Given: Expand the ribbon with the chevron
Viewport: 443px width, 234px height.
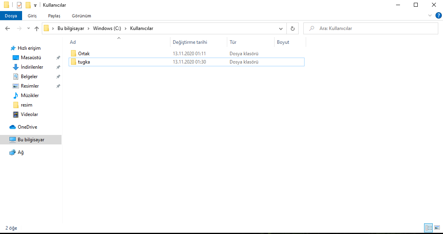Looking at the screenshot, I should pos(430,15).
